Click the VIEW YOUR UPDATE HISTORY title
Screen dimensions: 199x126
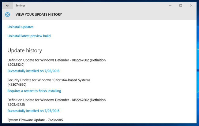(39, 14)
